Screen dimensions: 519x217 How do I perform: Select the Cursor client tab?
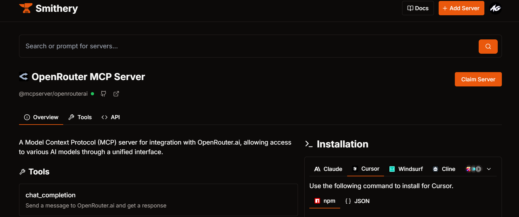pyautogui.click(x=366, y=169)
